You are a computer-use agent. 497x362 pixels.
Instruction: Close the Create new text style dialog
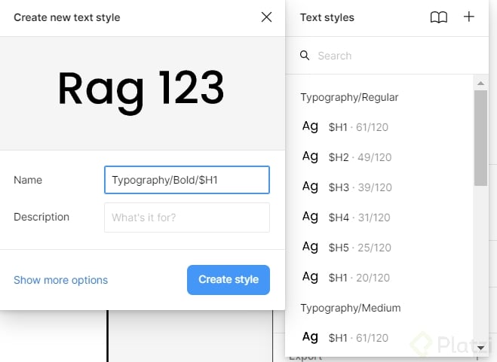coord(266,17)
